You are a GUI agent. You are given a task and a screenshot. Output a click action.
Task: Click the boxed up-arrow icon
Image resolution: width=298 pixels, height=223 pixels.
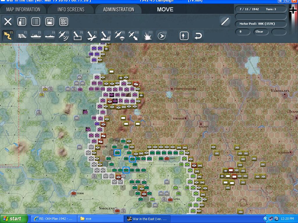pyautogui.click(x=184, y=36)
